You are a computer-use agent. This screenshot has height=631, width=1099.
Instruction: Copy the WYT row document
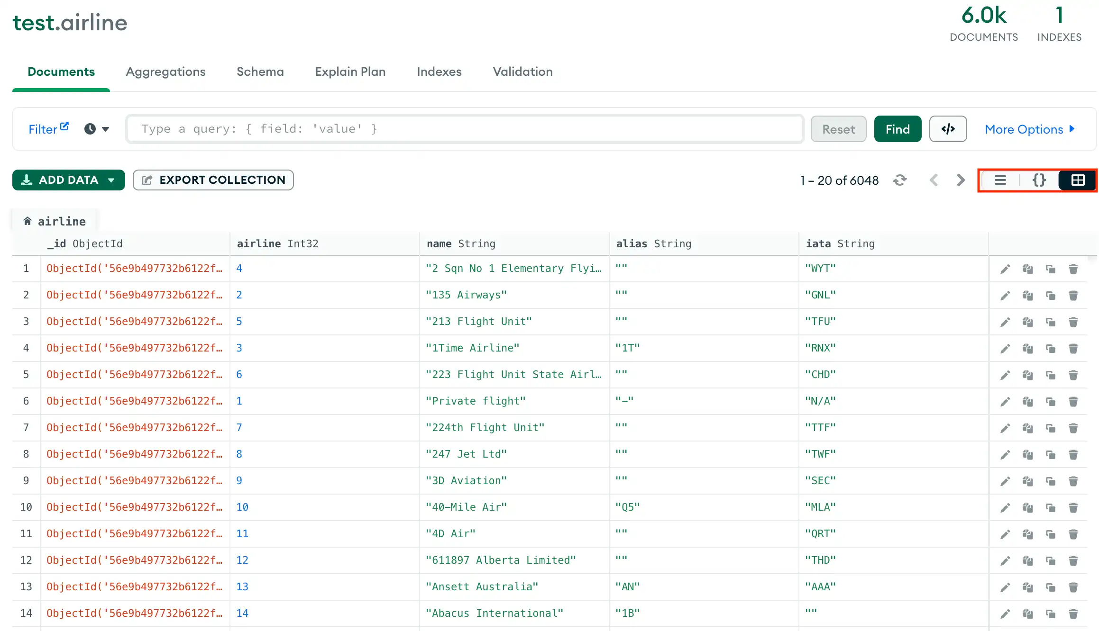1027,269
